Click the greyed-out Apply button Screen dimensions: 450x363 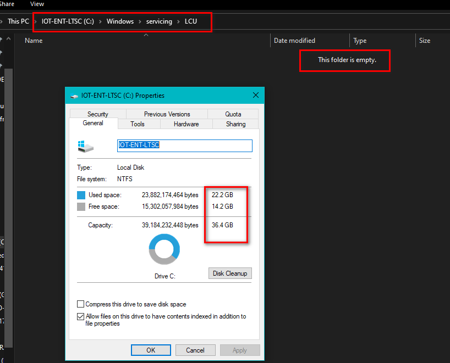[240, 350]
